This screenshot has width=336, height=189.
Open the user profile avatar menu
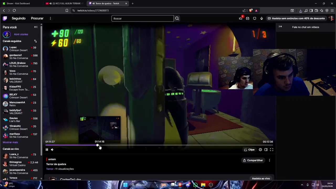[x=331, y=18]
